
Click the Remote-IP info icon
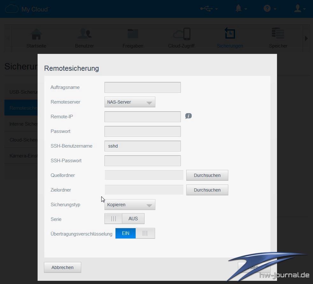(189, 116)
